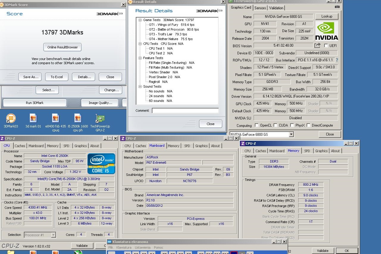This screenshot has height=254, width=381.
Task: Open the Plik menu in on-screen keyboard
Action: (111, 247)
